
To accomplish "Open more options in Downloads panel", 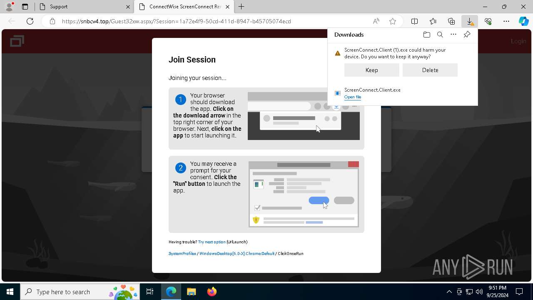I will point(453,35).
